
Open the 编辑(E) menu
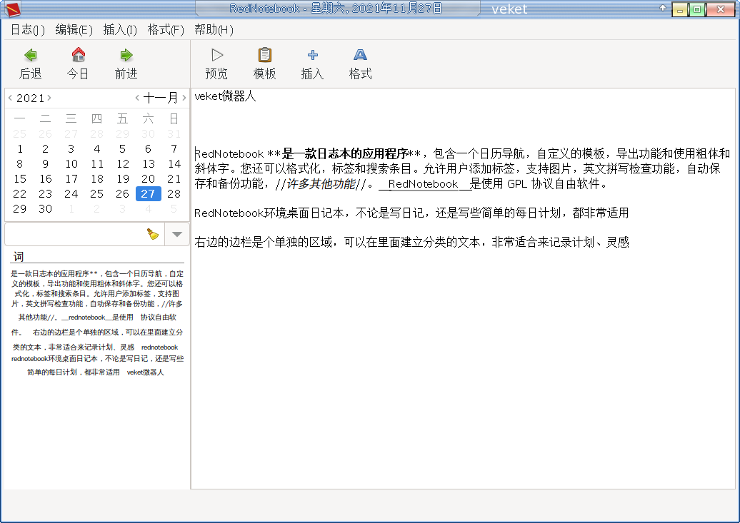tap(74, 30)
